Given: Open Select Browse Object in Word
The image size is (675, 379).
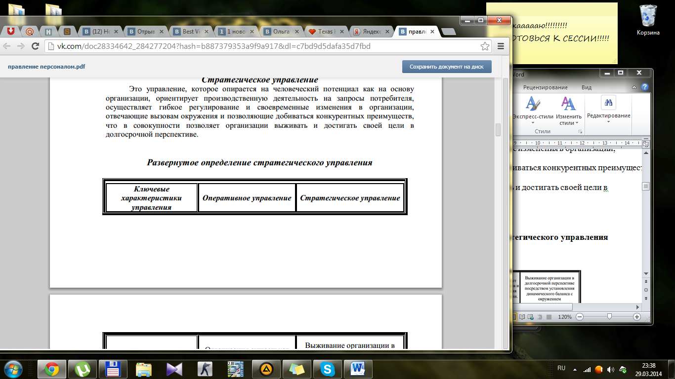Looking at the screenshot, I should (645, 290).
